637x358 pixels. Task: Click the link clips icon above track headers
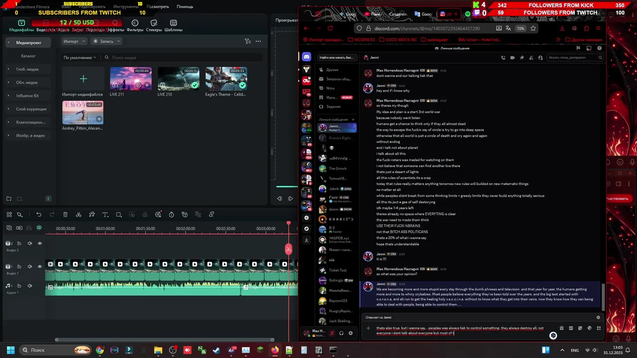[x=19, y=228]
